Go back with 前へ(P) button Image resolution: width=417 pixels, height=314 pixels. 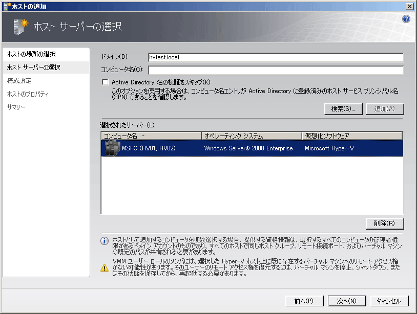pos(304,301)
